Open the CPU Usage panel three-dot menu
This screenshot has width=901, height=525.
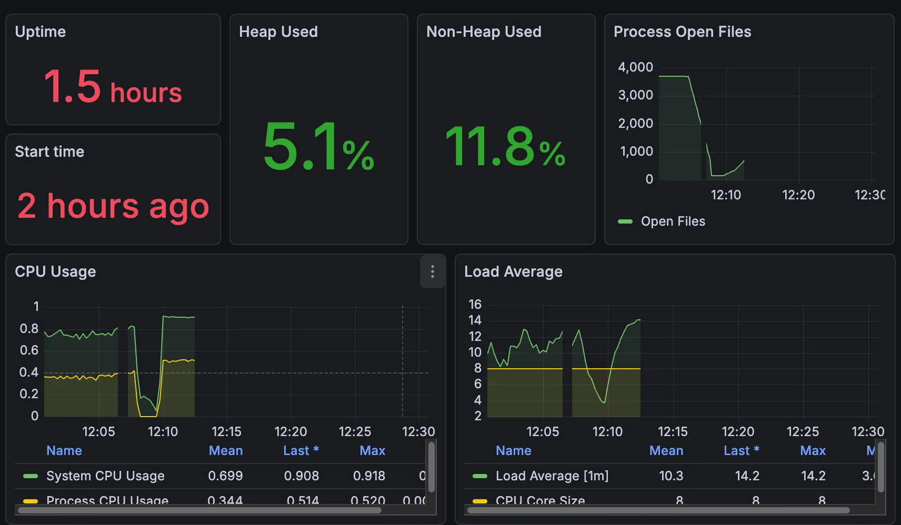[x=432, y=271]
